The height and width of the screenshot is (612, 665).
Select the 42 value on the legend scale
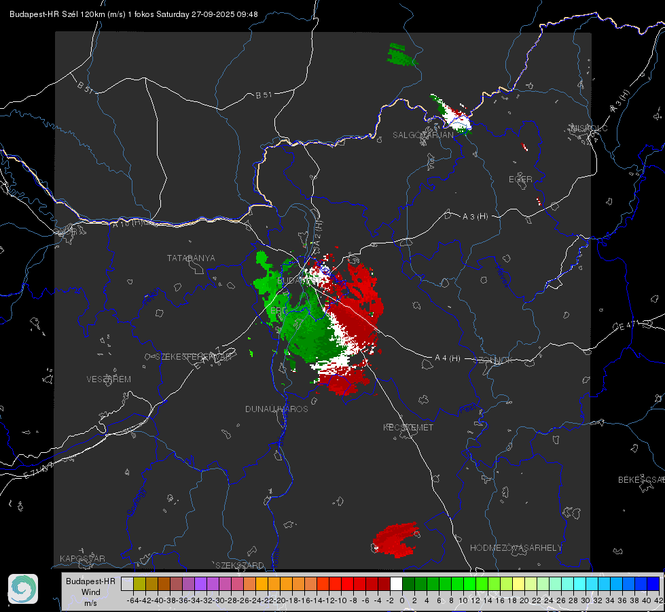coord(658,600)
